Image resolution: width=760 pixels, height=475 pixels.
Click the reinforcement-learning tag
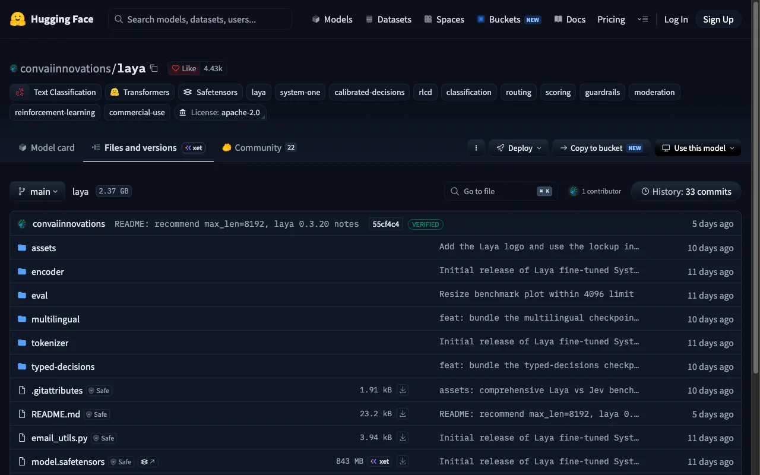tap(55, 112)
